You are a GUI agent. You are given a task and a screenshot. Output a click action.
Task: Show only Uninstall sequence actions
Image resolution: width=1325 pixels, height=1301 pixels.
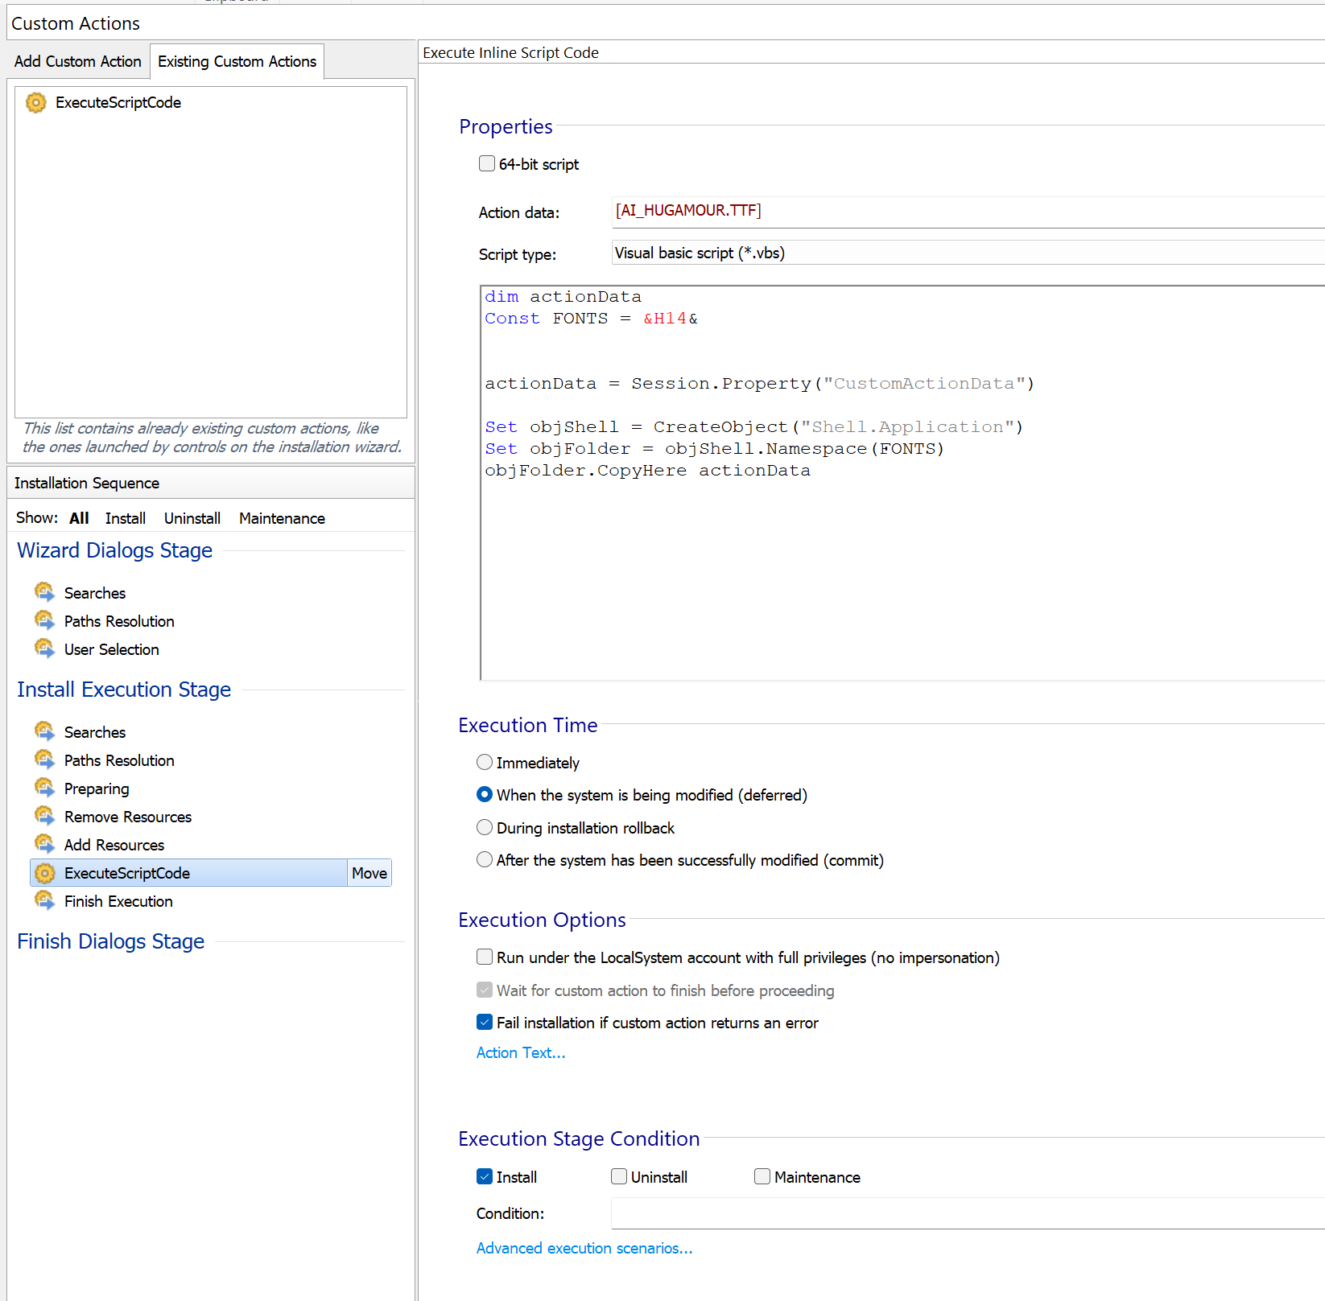192,519
